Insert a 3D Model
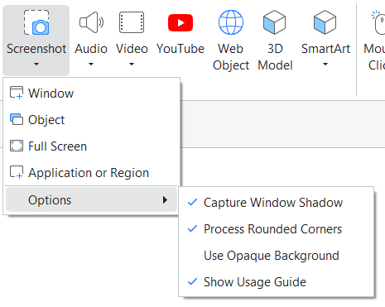Image resolution: width=385 pixels, height=307 pixels. pyautogui.click(x=275, y=40)
